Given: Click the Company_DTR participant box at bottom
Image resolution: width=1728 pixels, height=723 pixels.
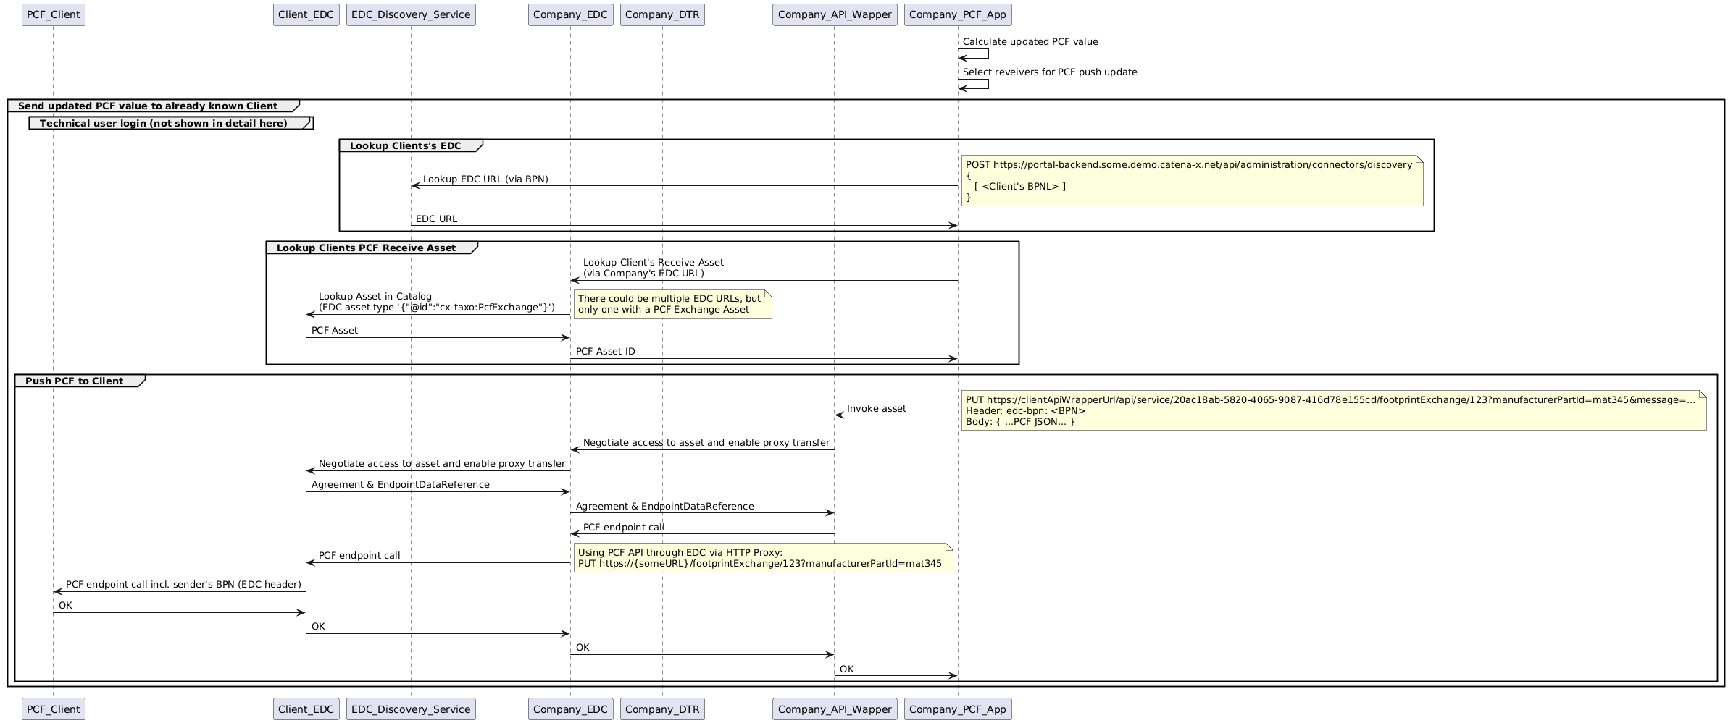Looking at the screenshot, I should point(662,709).
